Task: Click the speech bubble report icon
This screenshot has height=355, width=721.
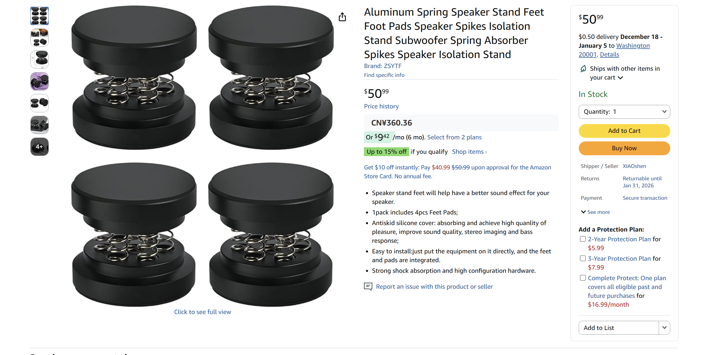Action: click(x=368, y=286)
